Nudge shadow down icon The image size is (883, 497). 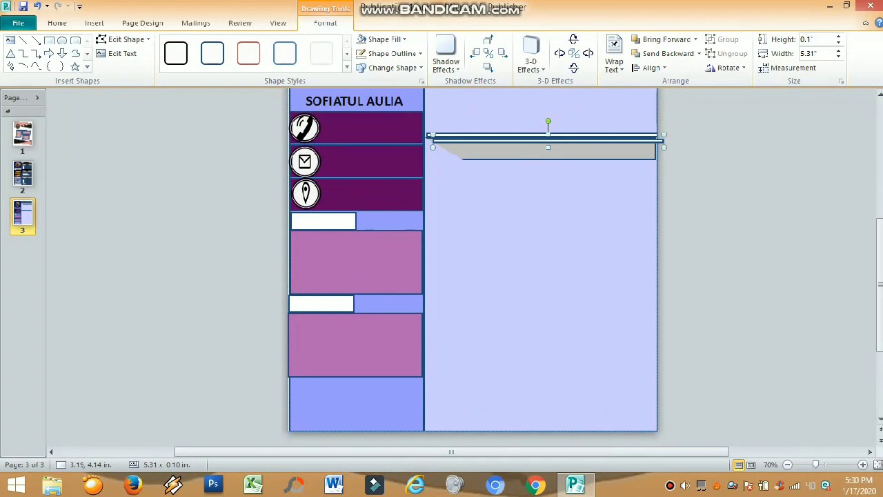[x=488, y=68]
